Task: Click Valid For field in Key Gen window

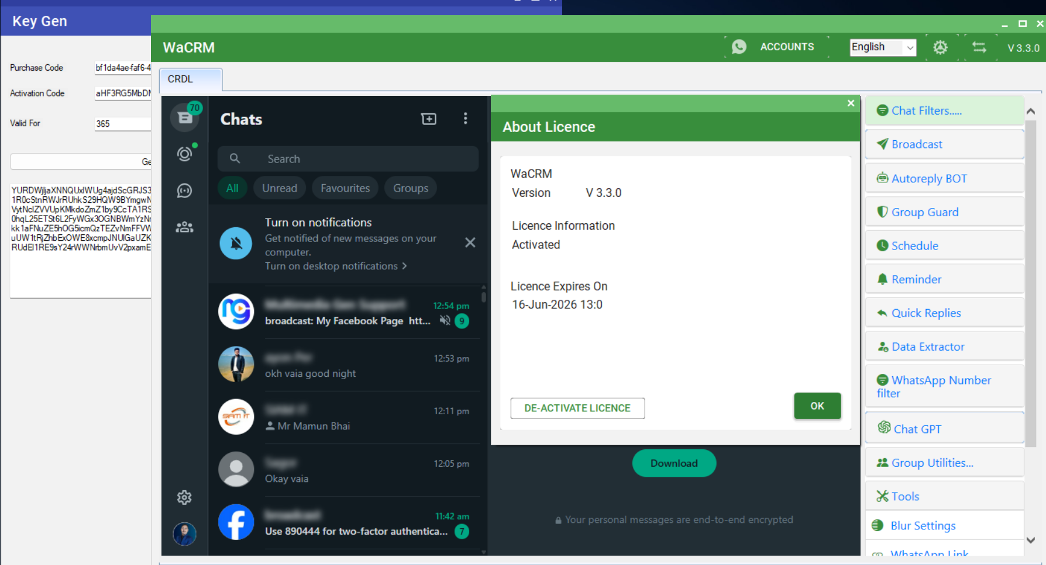Action: click(x=123, y=124)
